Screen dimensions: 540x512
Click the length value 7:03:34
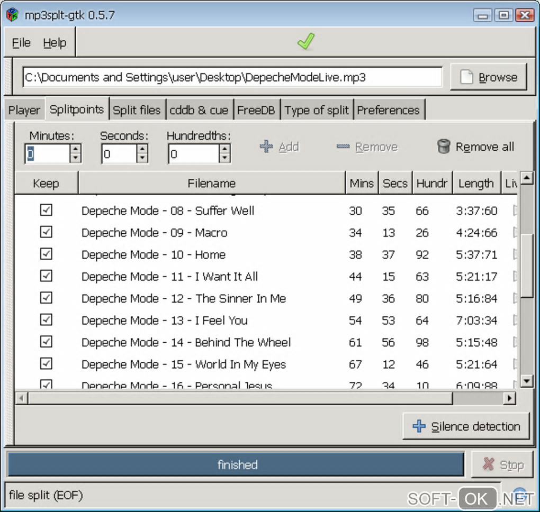[476, 321]
